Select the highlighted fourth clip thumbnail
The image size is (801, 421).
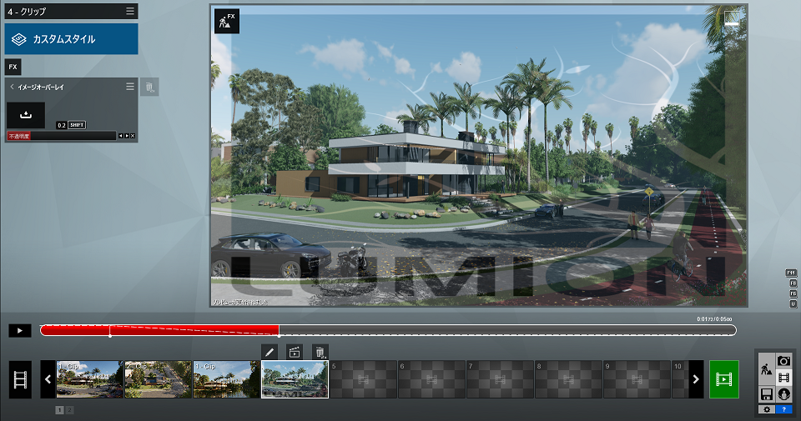(295, 379)
